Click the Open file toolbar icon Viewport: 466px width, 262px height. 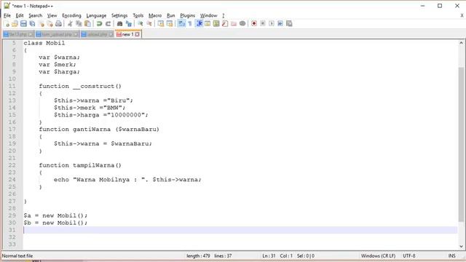click(x=15, y=24)
